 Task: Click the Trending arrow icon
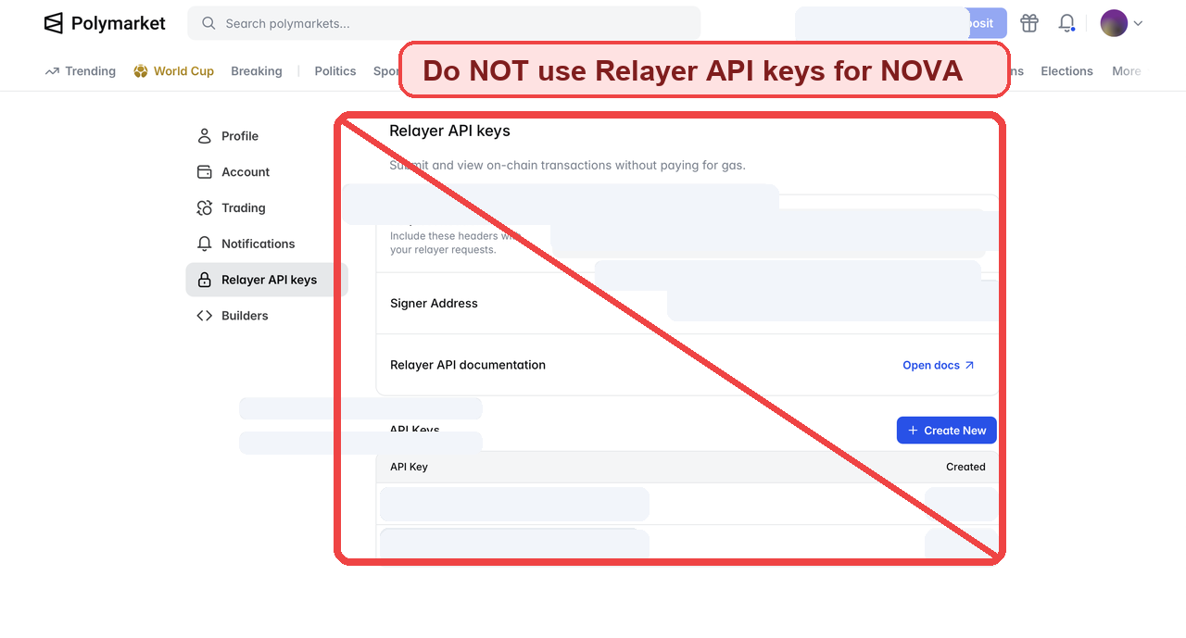[52, 71]
